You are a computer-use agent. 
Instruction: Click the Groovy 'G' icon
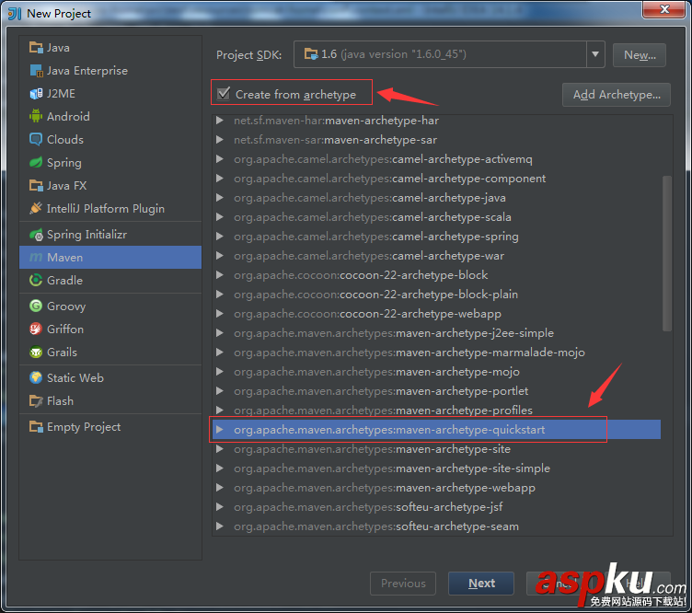click(36, 306)
